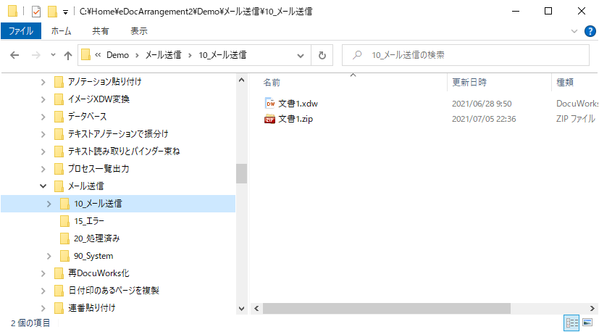Screen dimensions: 599x332
Task: Select the 日付印のあるページを複製 folder
Action: [x=114, y=291]
